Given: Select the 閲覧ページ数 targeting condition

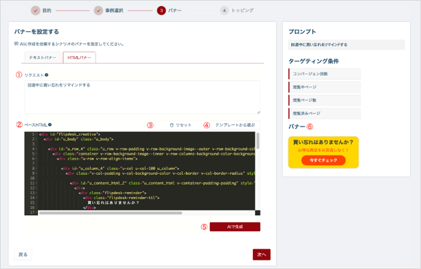Looking at the screenshot, I should (x=324, y=100).
